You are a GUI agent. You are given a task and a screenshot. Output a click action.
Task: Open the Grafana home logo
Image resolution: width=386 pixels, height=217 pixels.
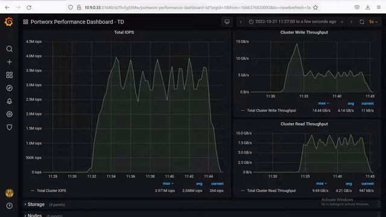9,22
